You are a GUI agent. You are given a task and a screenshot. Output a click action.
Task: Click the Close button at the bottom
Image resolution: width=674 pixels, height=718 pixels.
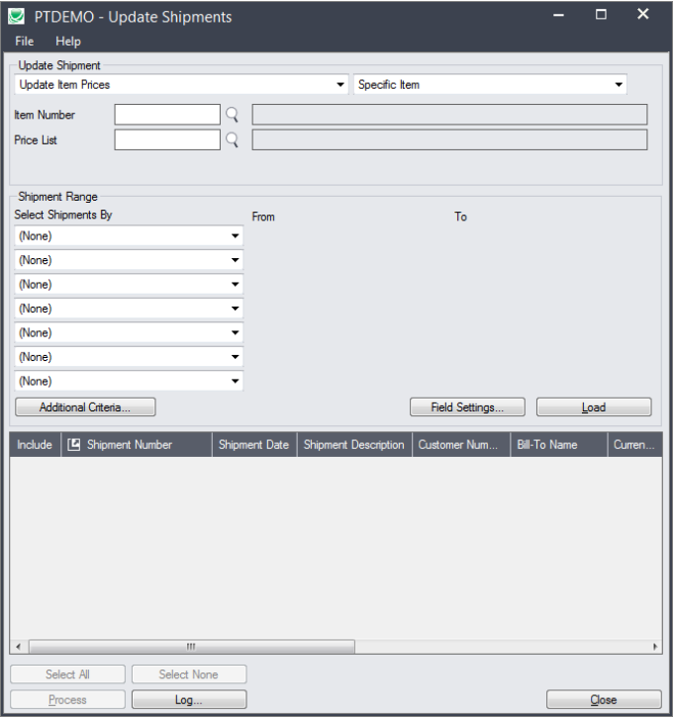[604, 699]
